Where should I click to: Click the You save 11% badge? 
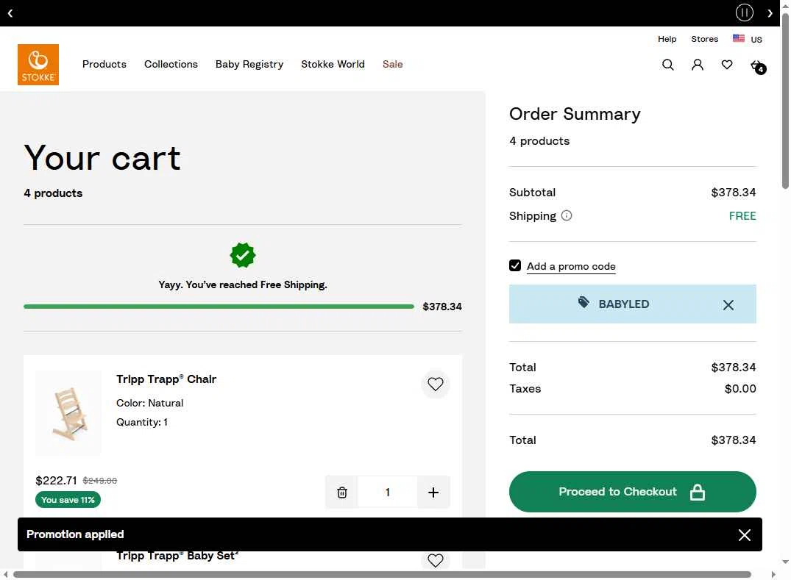tap(68, 500)
